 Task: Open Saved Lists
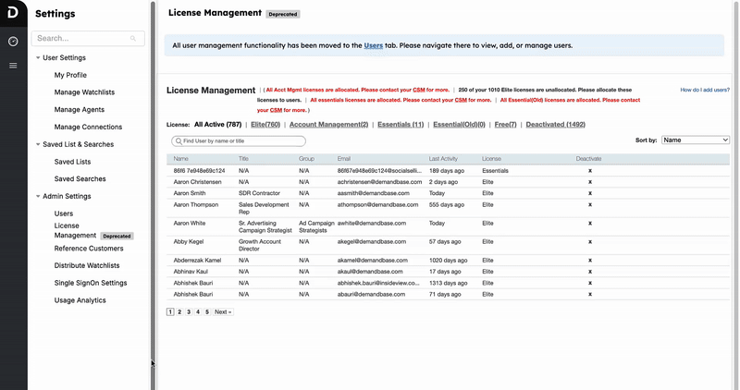[73, 162]
